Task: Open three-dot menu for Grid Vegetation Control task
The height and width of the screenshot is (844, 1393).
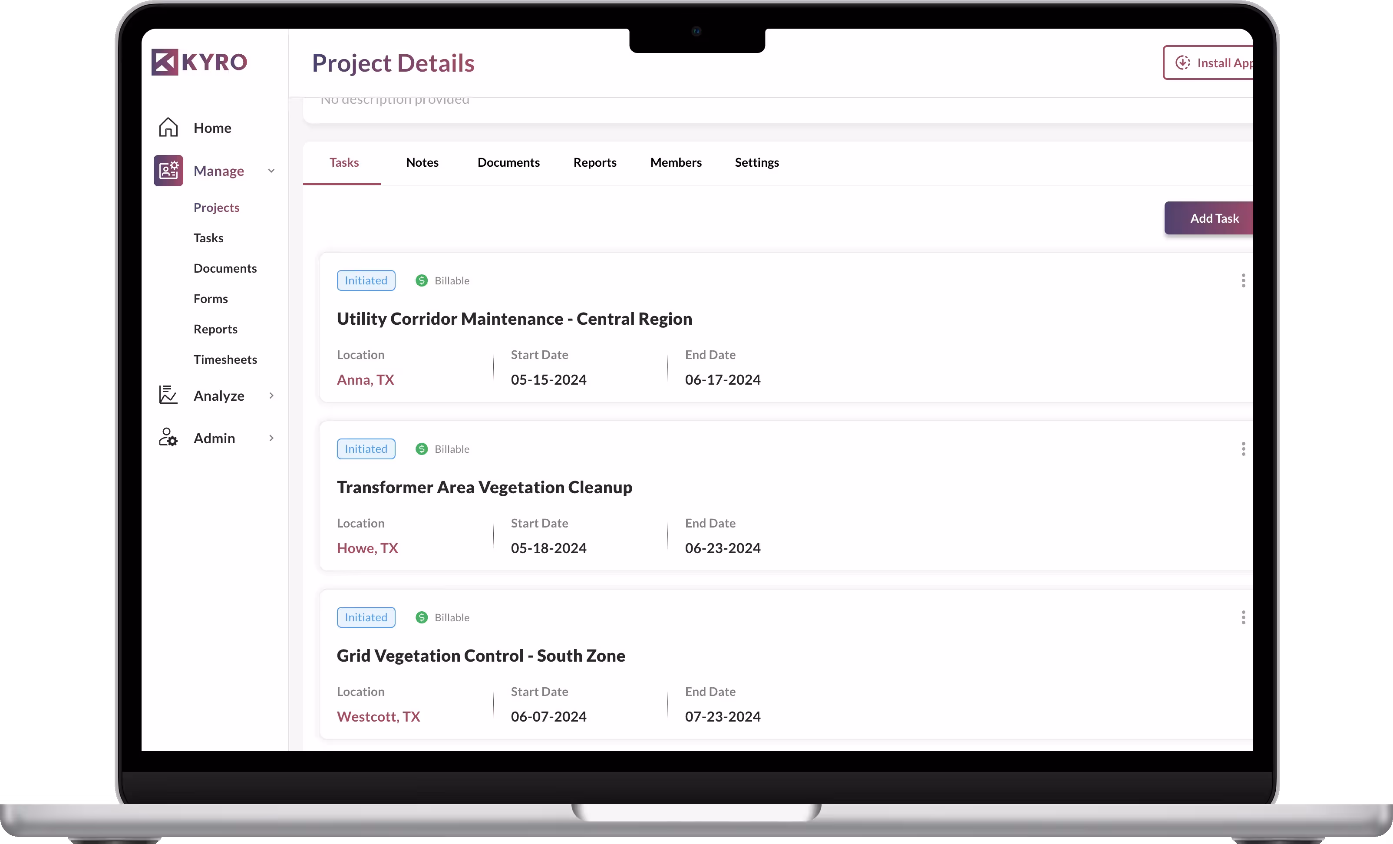Action: tap(1243, 617)
